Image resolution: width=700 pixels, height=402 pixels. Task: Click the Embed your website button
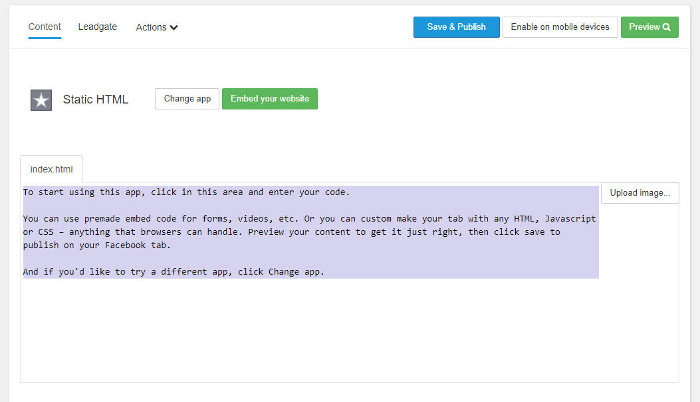(x=270, y=99)
